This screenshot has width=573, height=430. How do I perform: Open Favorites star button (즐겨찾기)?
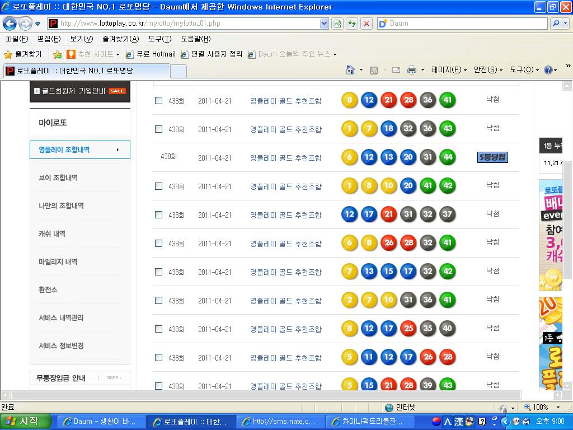point(23,54)
